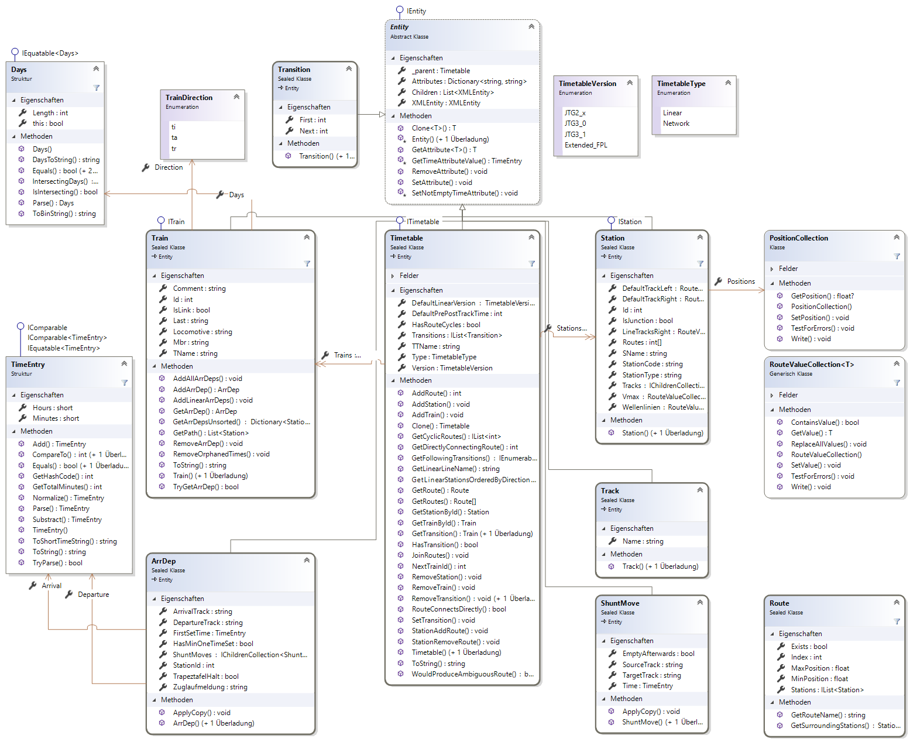Collapse the Track class chevron
This screenshot has width=910, height=742.
coord(700,490)
